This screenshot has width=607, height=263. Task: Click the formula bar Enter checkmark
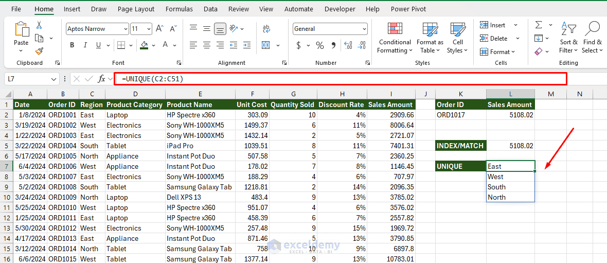[88, 79]
